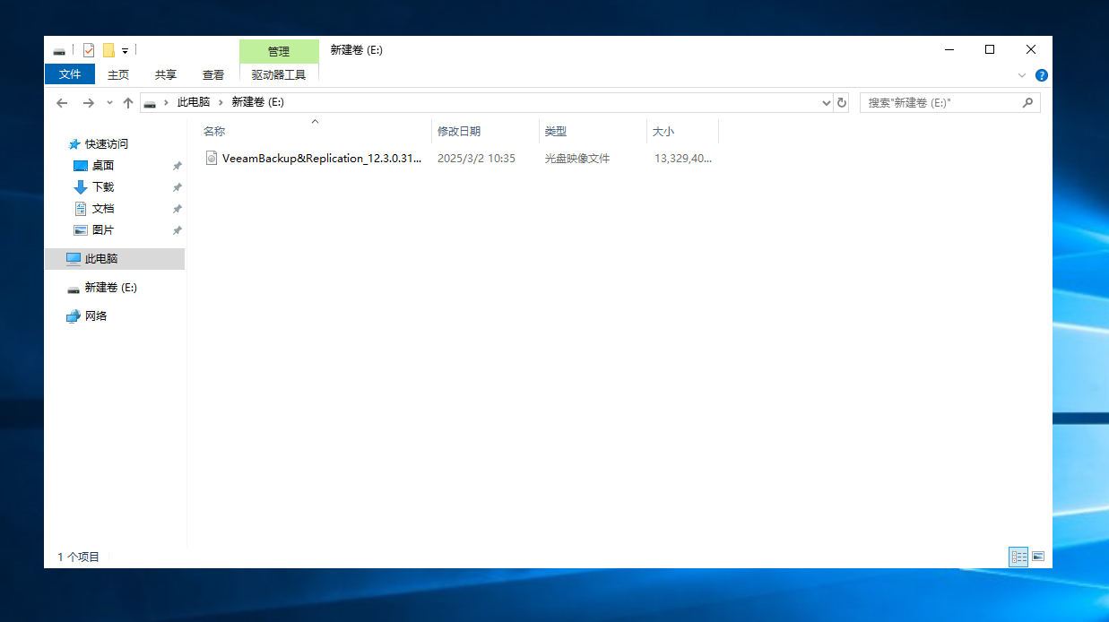Click the 网络 network icon

tap(74, 315)
